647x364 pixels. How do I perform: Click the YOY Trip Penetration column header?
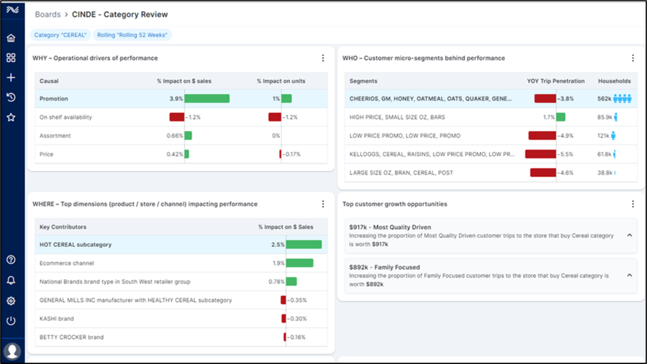(x=556, y=81)
